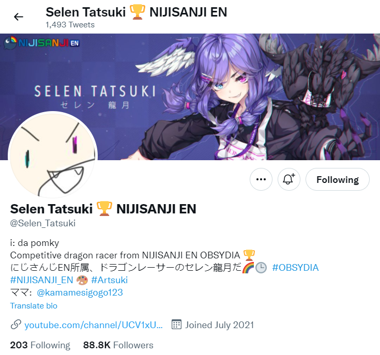Viewport: 380px width, 355px height.
Task: Visit the @kamamesigogo123 profile mention
Action: pos(80,292)
